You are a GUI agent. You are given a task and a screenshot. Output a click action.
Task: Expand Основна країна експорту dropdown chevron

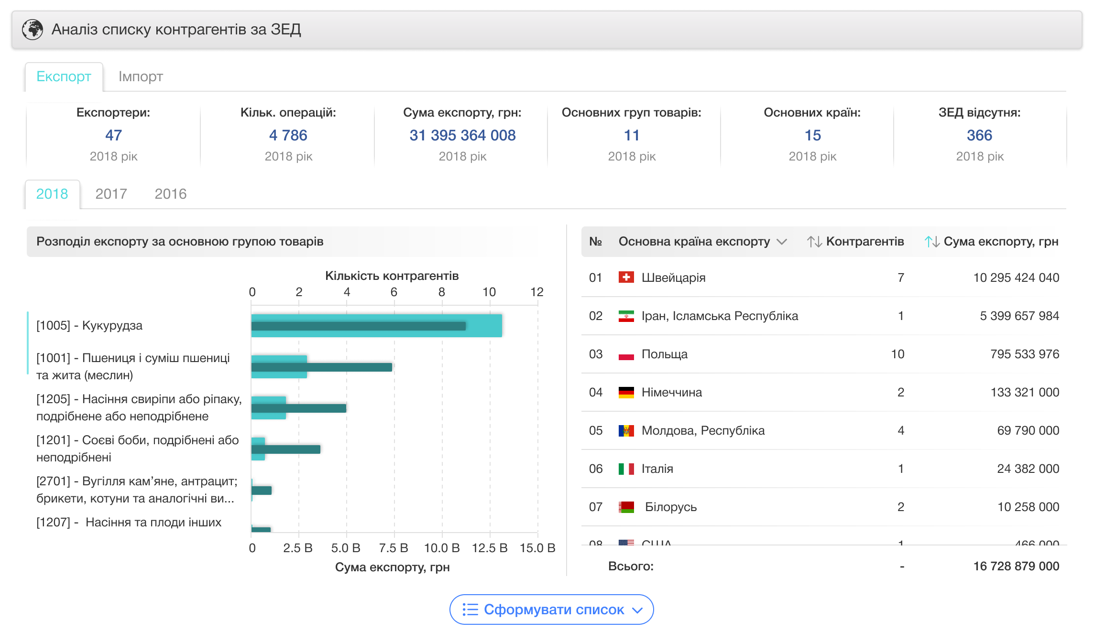click(782, 242)
